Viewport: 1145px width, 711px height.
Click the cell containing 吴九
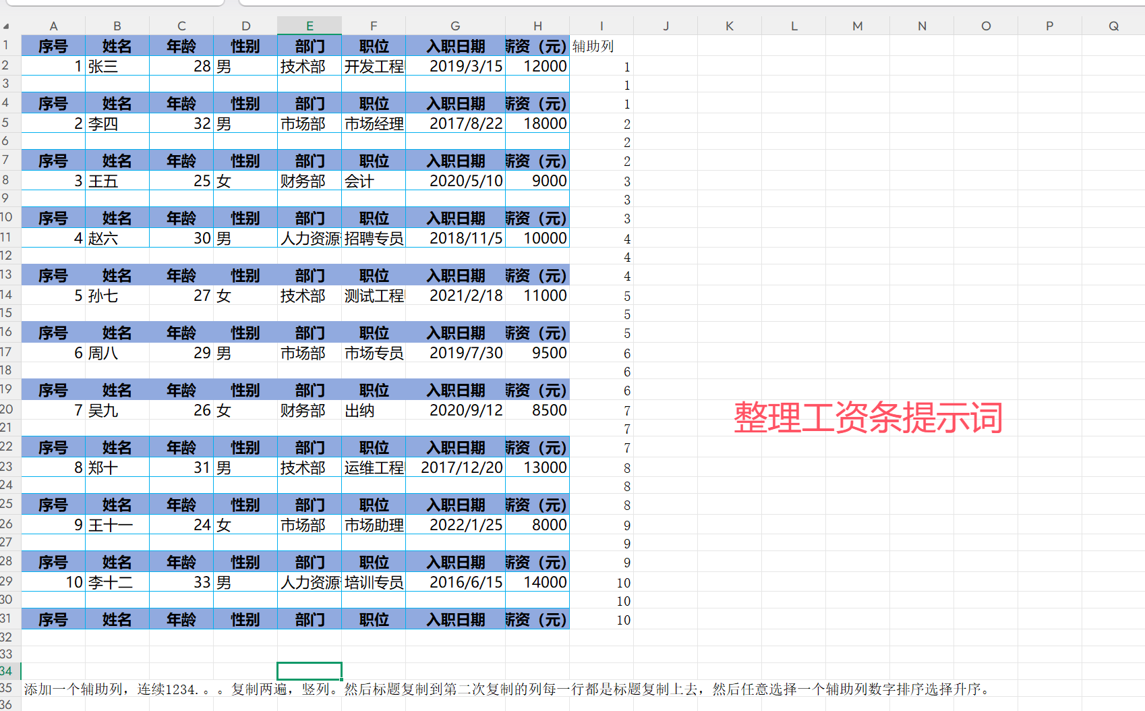(117, 410)
